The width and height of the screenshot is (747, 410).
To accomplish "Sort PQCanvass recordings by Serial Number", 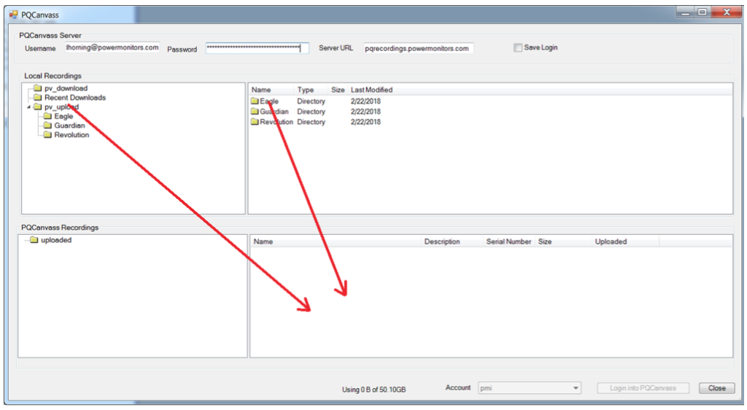I will pyautogui.click(x=508, y=241).
